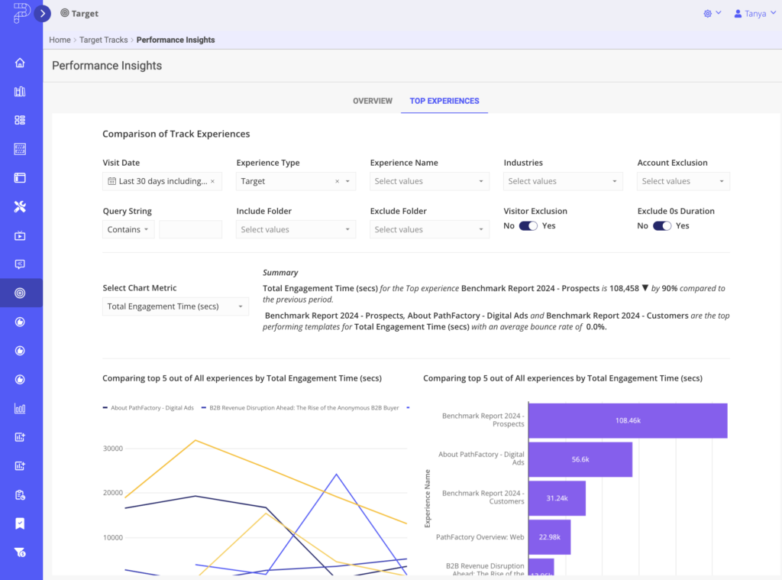Click the Summary heading text
The image size is (782, 580).
tap(280, 273)
